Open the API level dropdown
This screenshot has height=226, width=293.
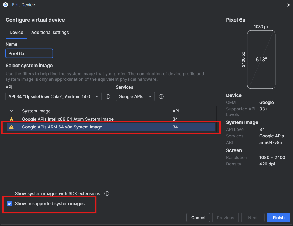point(53,96)
